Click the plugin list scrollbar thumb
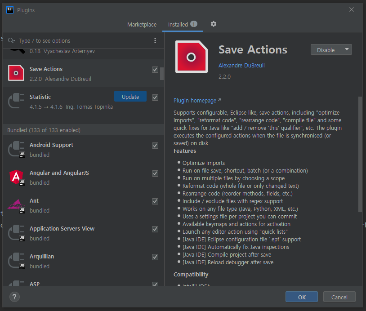 [162, 74]
